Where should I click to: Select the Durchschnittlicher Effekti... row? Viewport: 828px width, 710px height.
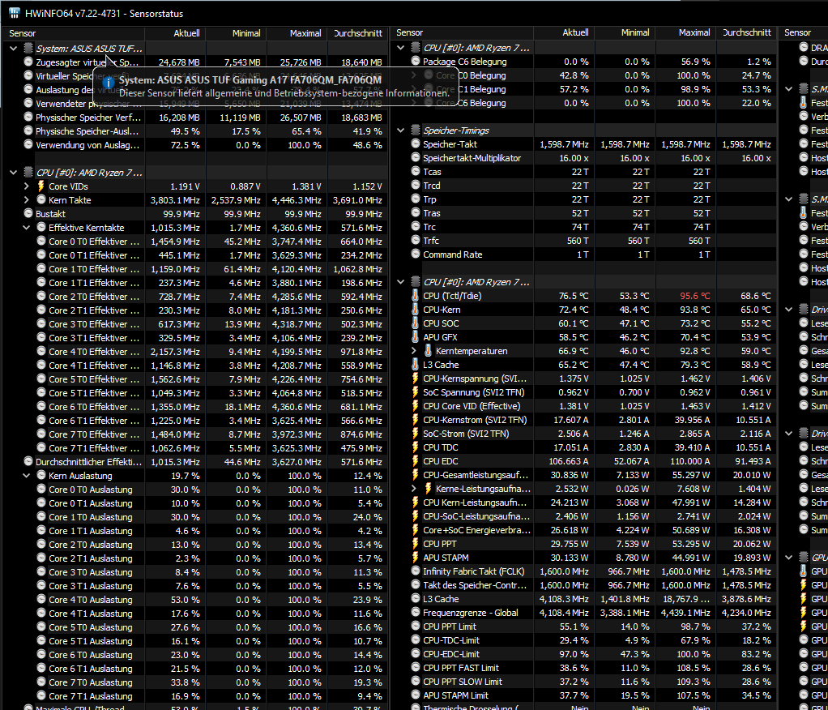195,462
